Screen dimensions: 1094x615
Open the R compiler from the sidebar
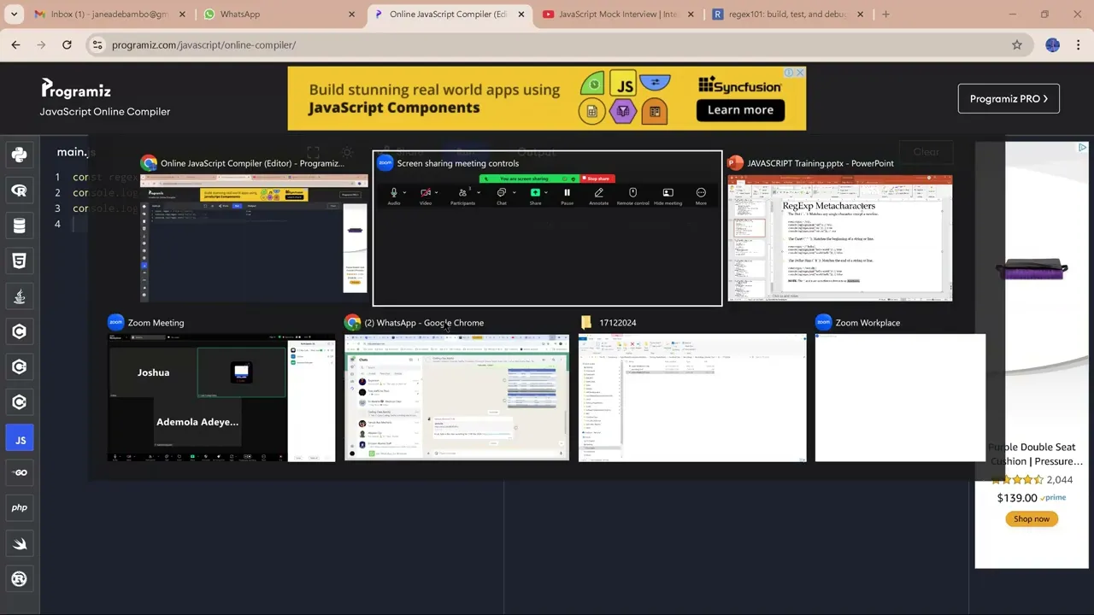click(x=20, y=190)
